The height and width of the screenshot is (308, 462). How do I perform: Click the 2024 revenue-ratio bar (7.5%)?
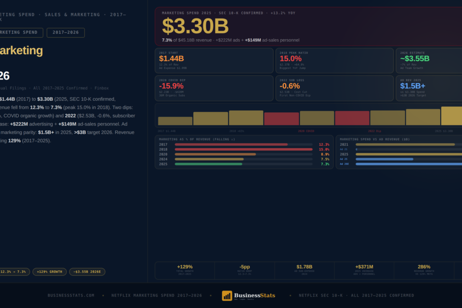coord(209,159)
